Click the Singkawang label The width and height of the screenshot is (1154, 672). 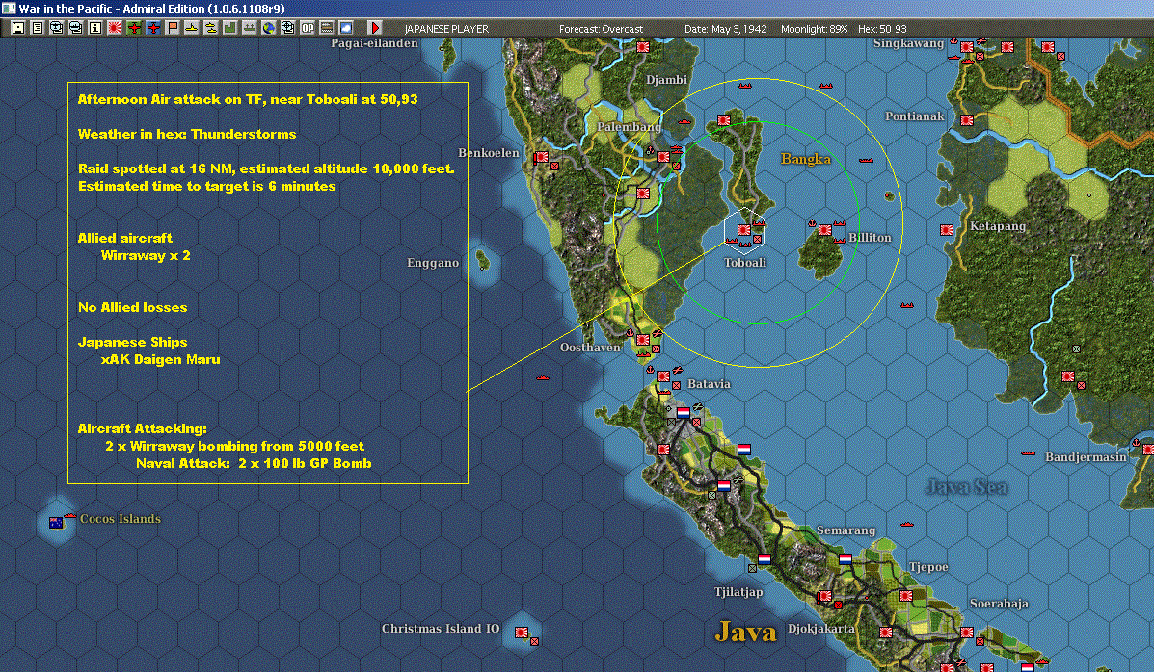pos(908,43)
